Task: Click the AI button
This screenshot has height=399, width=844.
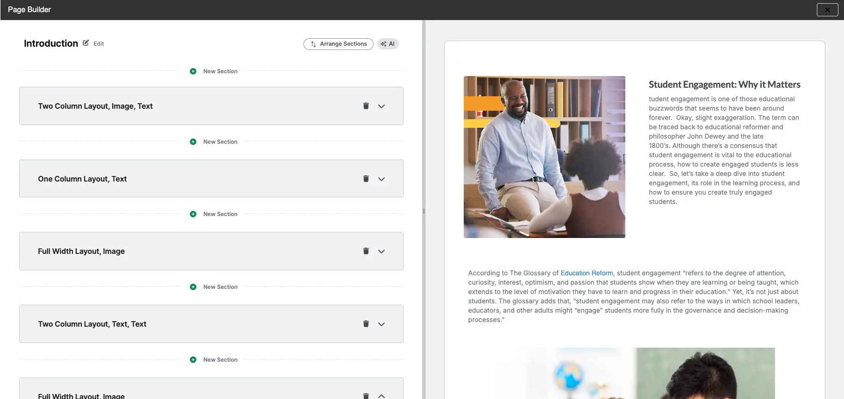Action: [388, 44]
